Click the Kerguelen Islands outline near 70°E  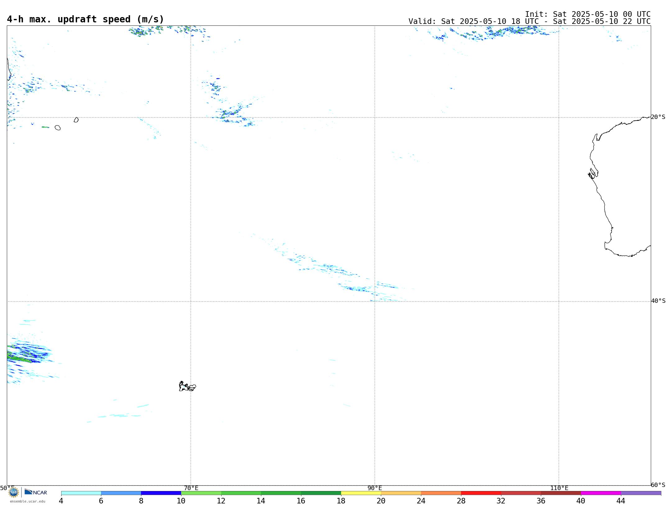(x=187, y=386)
